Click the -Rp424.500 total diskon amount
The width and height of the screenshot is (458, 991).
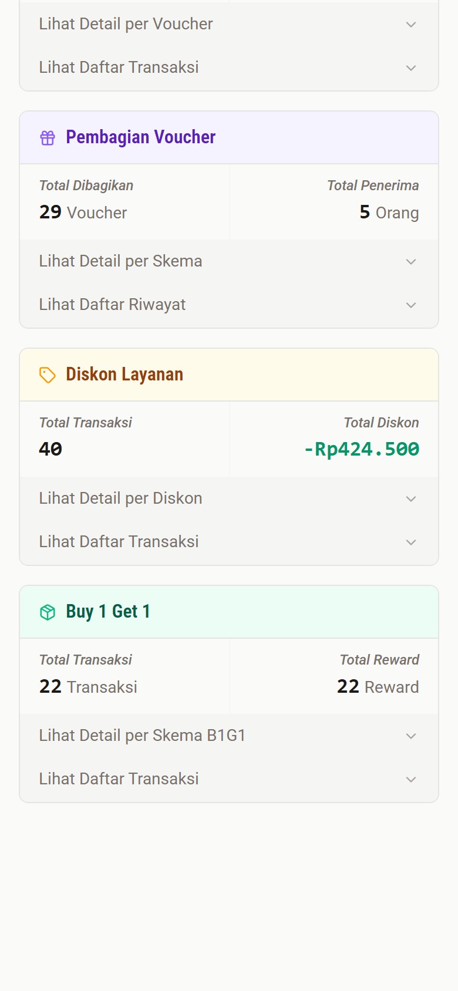click(x=361, y=450)
